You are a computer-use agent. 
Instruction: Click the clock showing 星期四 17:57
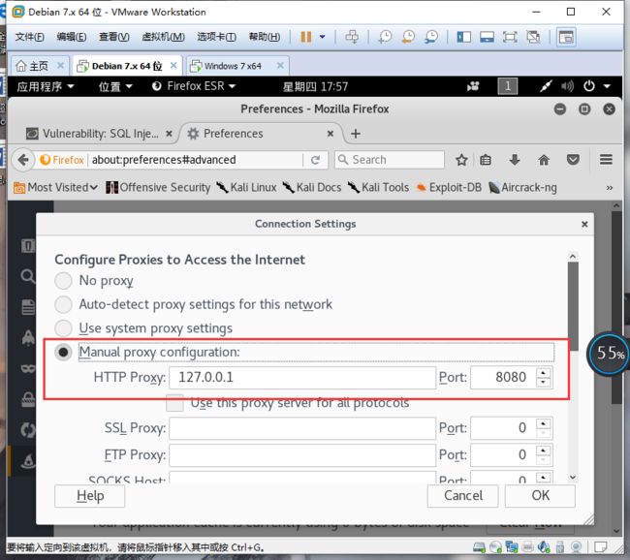coord(315,87)
